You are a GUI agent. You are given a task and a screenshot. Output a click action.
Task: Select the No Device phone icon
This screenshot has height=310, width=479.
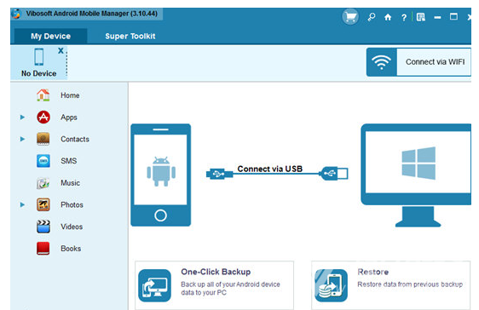39,57
